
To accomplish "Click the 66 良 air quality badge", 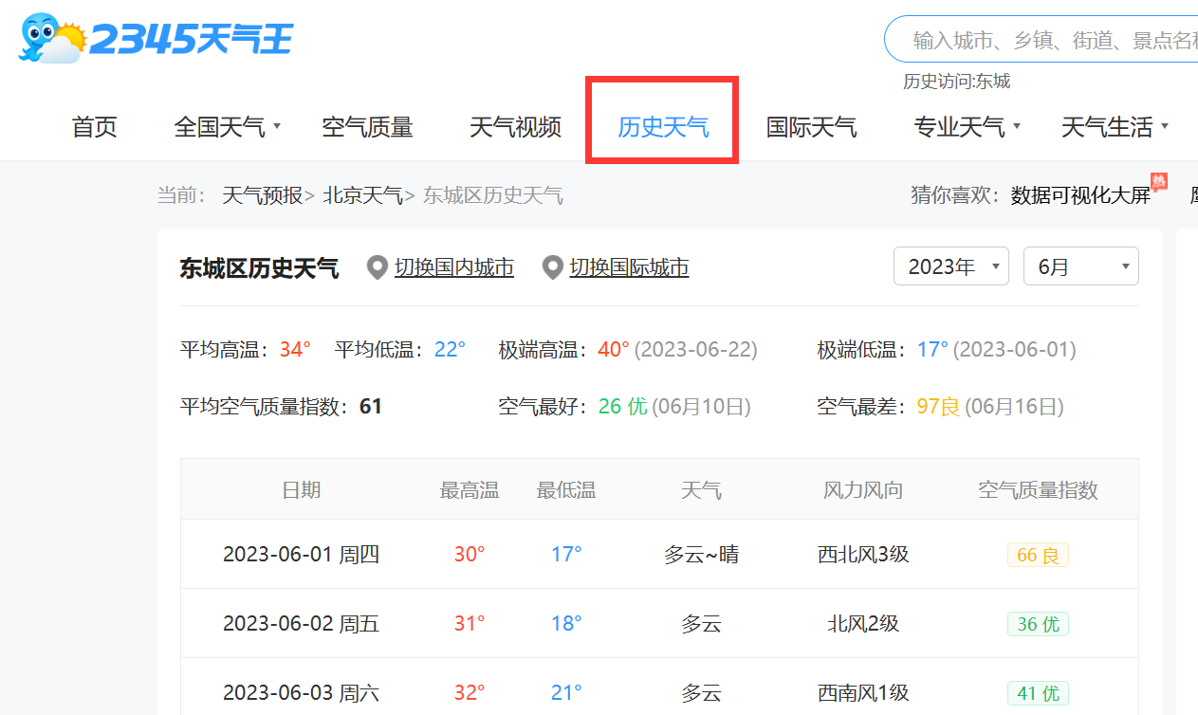I will tap(1038, 555).
